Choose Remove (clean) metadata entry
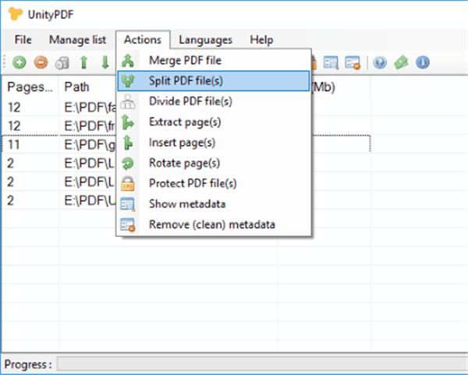 214,225
